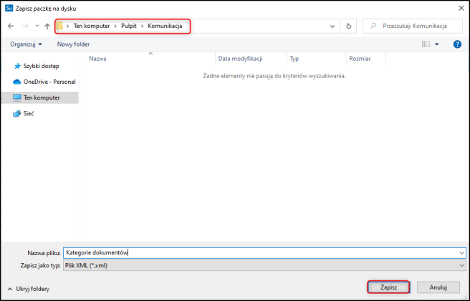Create a new folder with 'Nowy folder'
This screenshot has height=301, width=470.
pos(73,44)
